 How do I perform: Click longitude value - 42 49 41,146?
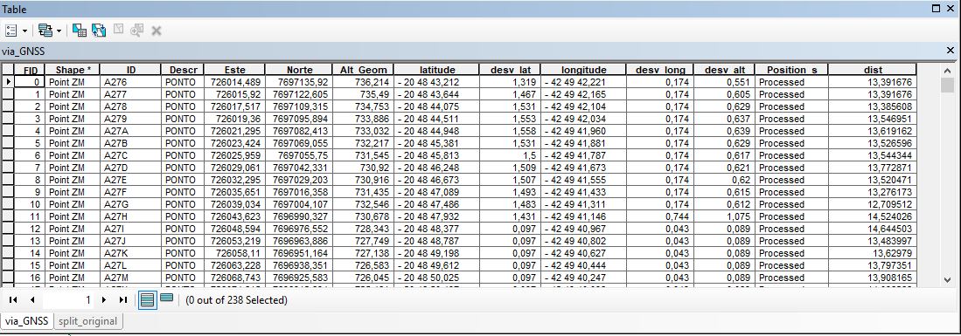coord(583,216)
